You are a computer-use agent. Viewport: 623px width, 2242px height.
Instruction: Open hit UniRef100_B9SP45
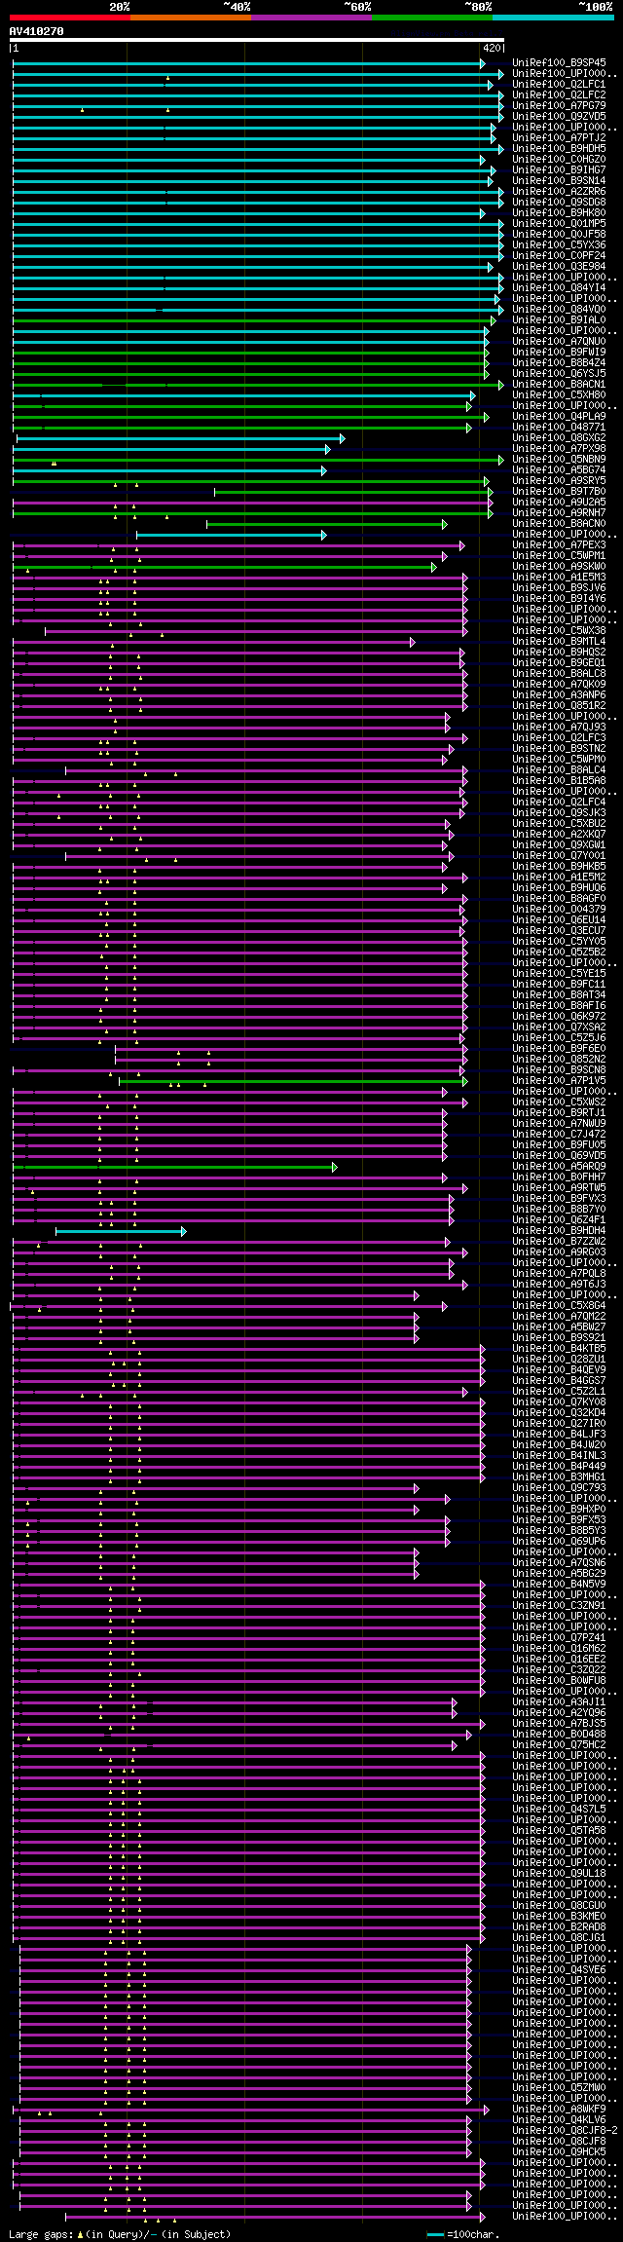pyautogui.click(x=560, y=63)
